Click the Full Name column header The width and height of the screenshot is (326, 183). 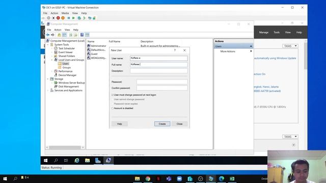coord(115,42)
